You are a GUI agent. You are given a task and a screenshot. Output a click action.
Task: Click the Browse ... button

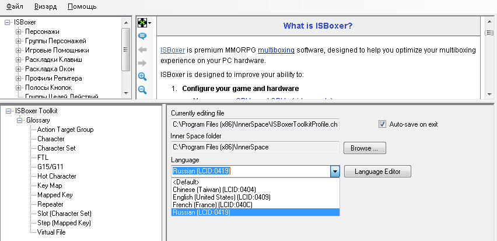coord(365,148)
